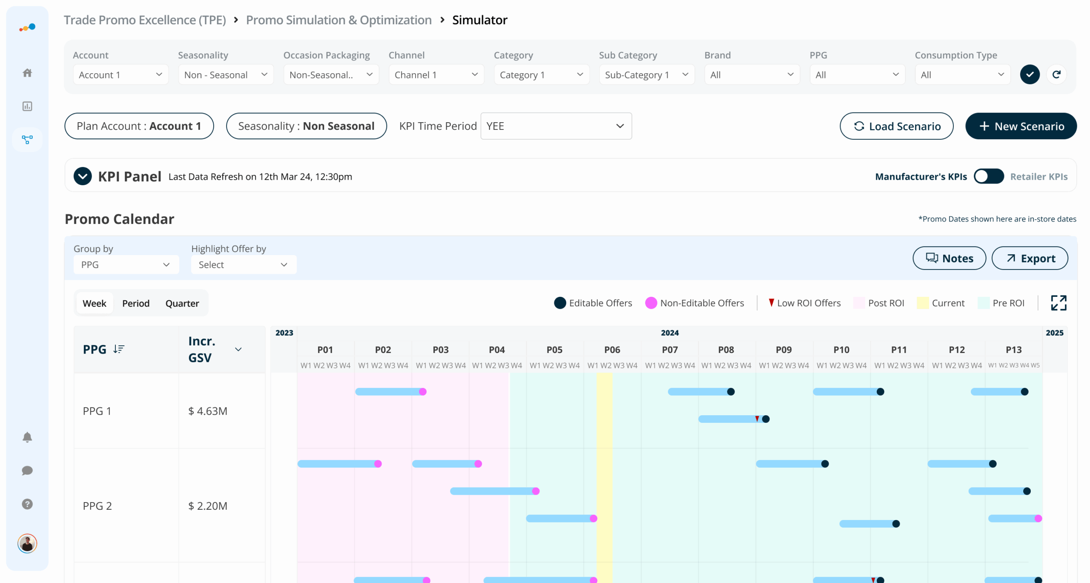Image resolution: width=1090 pixels, height=583 pixels.
Task: Open the Channel dropdown
Action: pyautogui.click(x=436, y=75)
